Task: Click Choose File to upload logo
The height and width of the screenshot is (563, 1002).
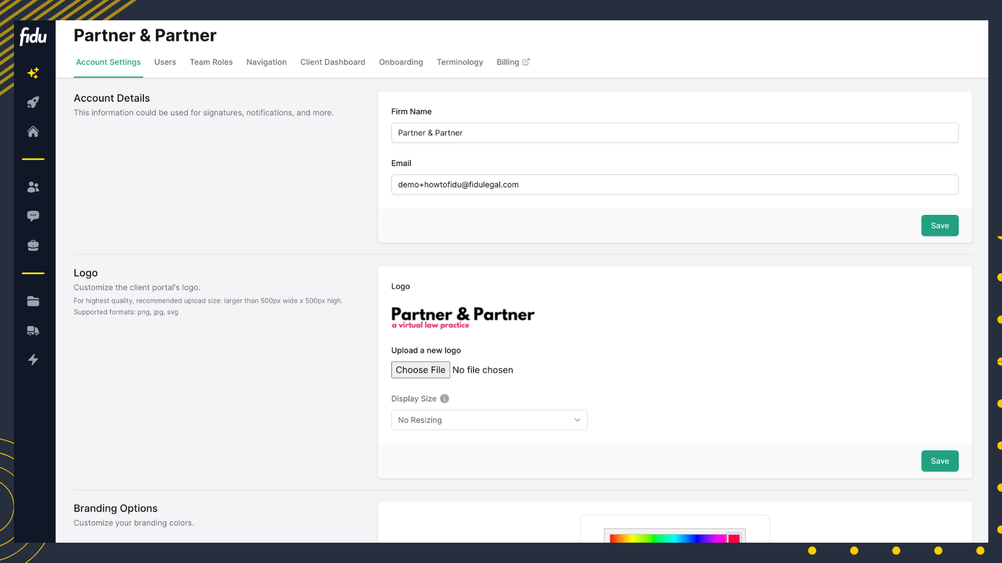Action: [x=420, y=370]
